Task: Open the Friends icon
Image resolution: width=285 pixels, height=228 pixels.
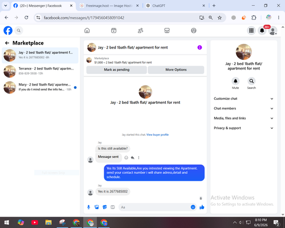Action: [x=140, y=30]
